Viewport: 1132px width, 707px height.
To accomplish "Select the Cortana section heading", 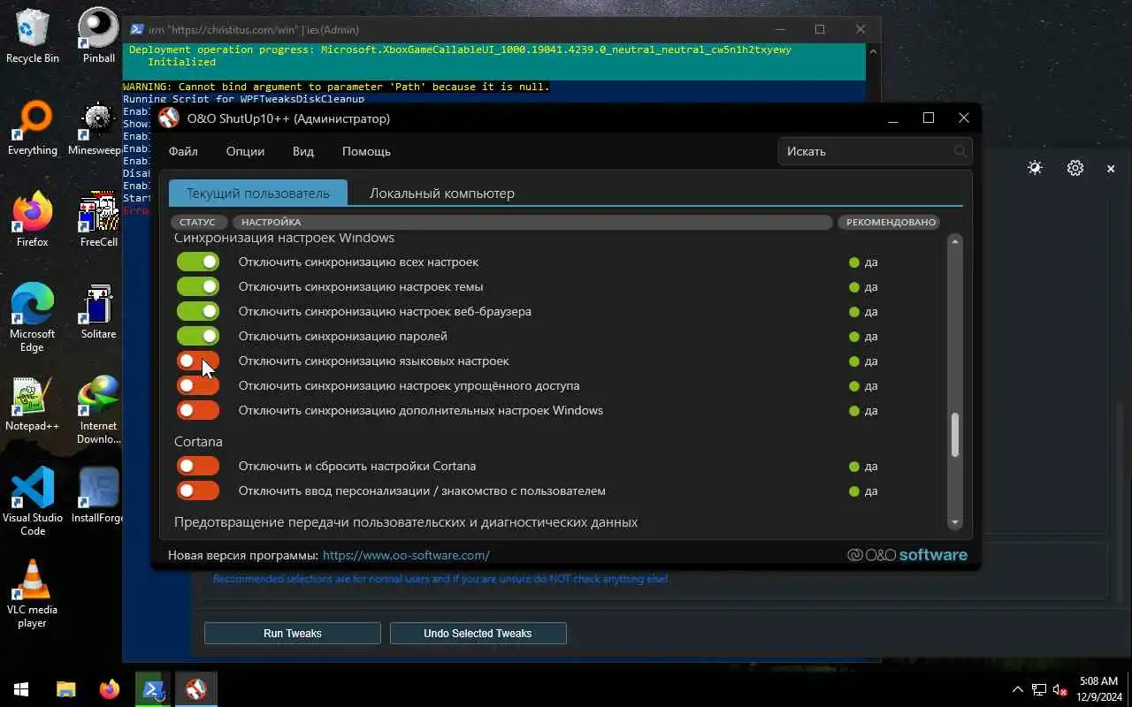I will pyautogui.click(x=198, y=441).
